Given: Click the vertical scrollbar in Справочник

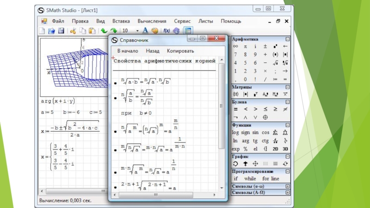Looking at the screenshot, I should tap(222, 106).
